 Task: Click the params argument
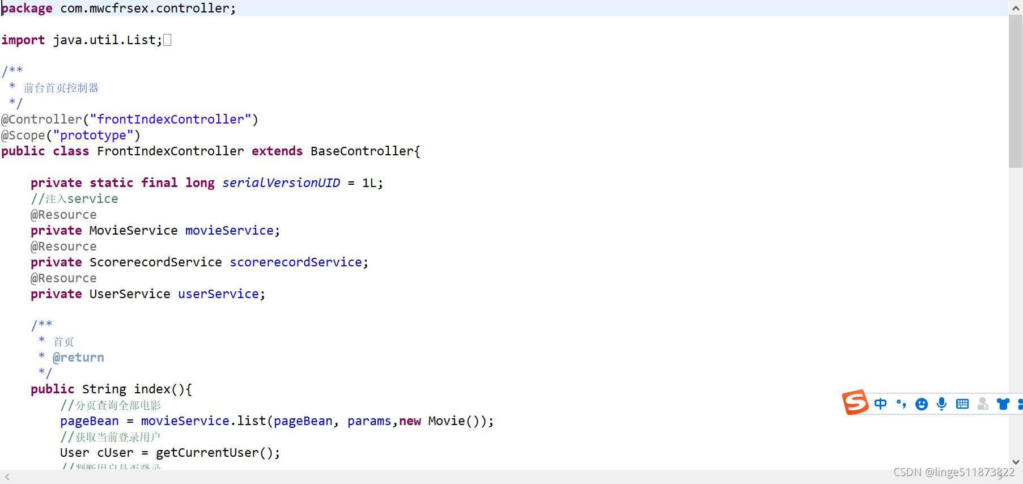tap(370, 421)
